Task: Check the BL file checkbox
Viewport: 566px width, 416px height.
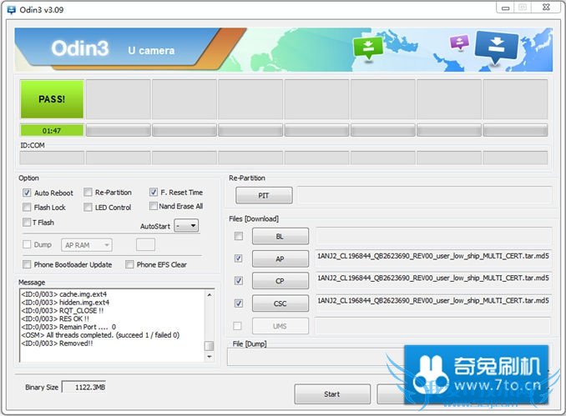Action: (239, 236)
